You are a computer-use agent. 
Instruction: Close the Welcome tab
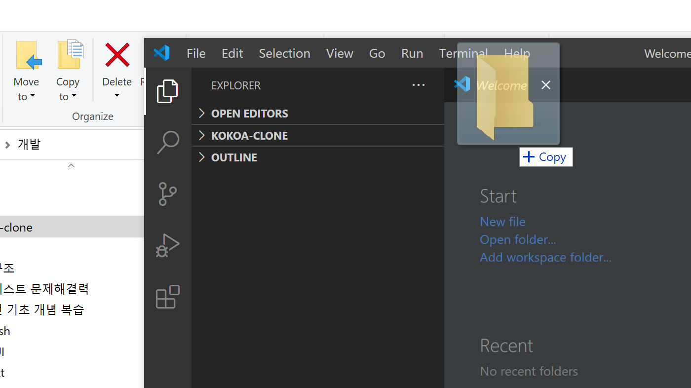tap(545, 85)
